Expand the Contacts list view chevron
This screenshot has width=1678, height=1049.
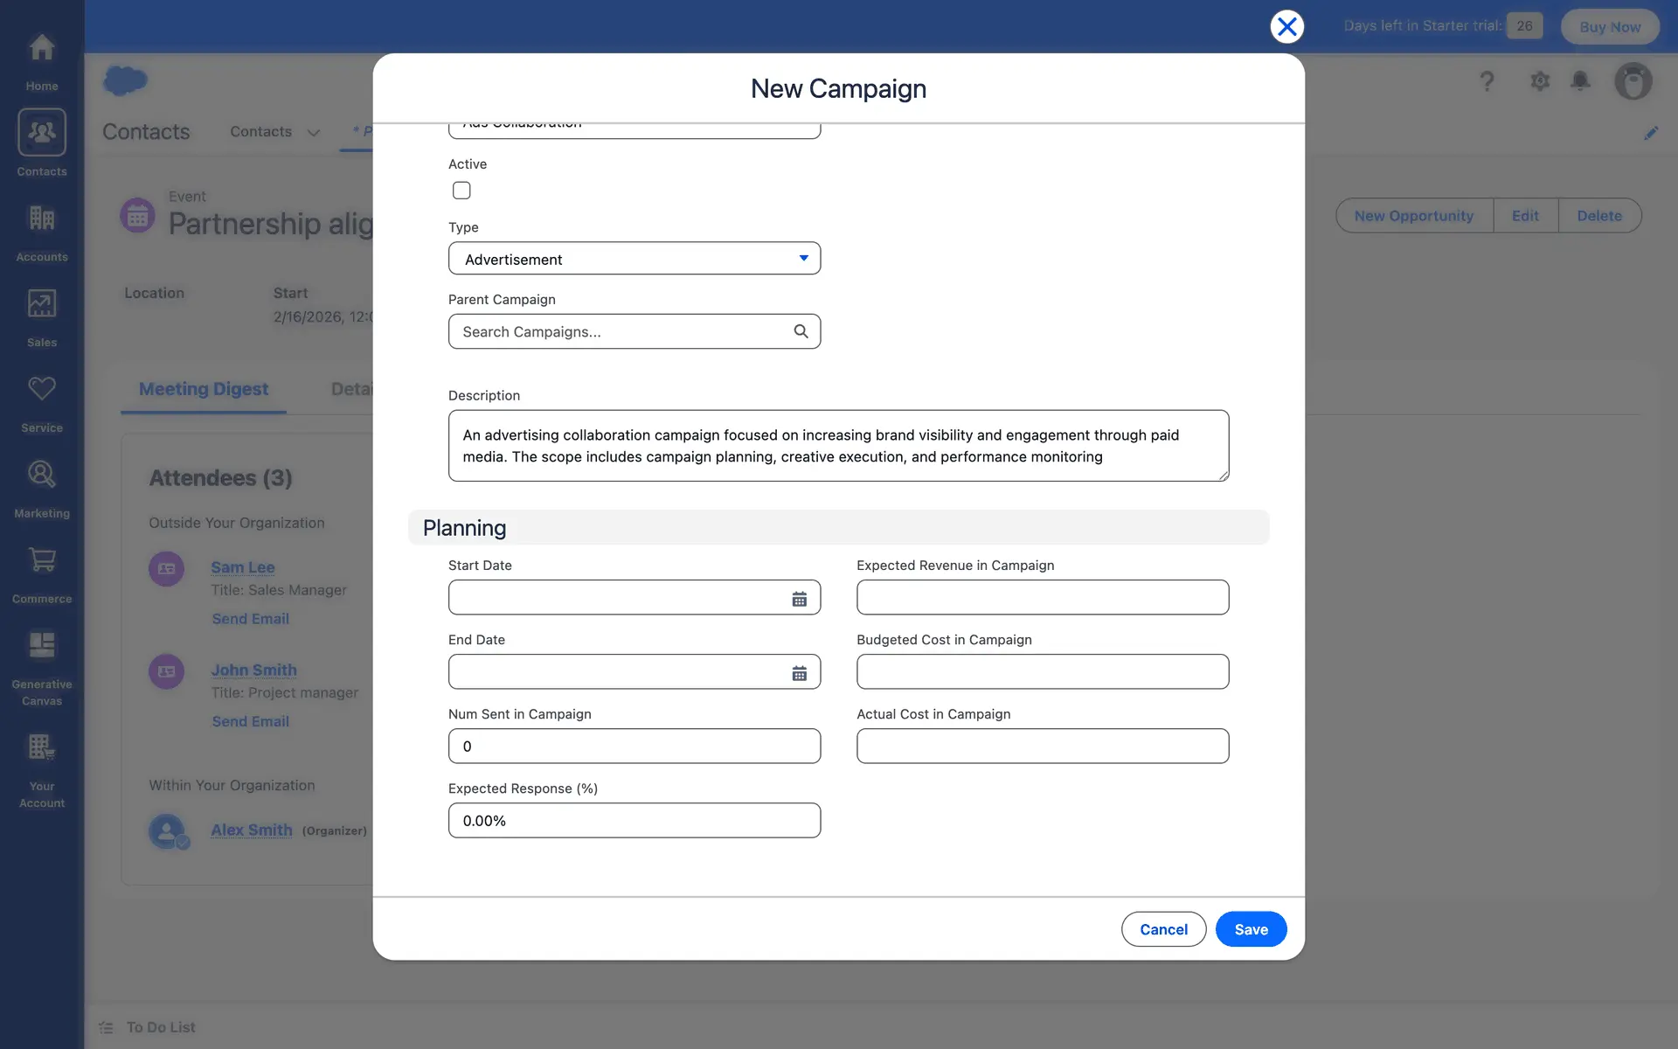[x=314, y=133]
